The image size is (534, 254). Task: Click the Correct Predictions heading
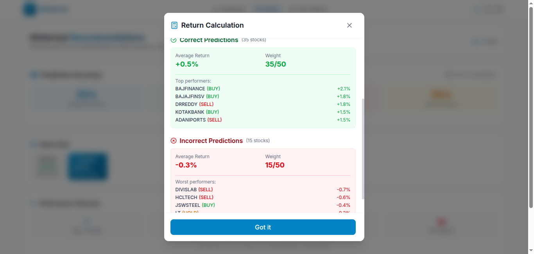[x=209, y=40]
